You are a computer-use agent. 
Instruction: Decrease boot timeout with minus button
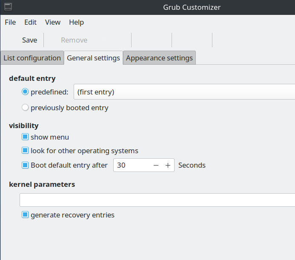(x=156, y=165)
